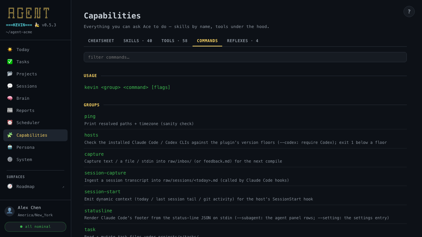Click the hosts command name

point(91,135)
